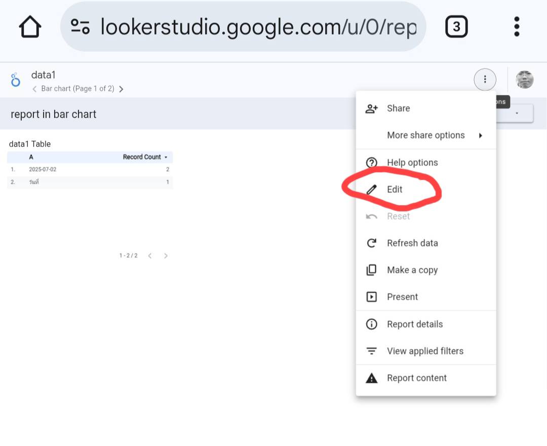Click the site info icon in address bar
This screenshot has width=547, height=446.
(80, 27)
